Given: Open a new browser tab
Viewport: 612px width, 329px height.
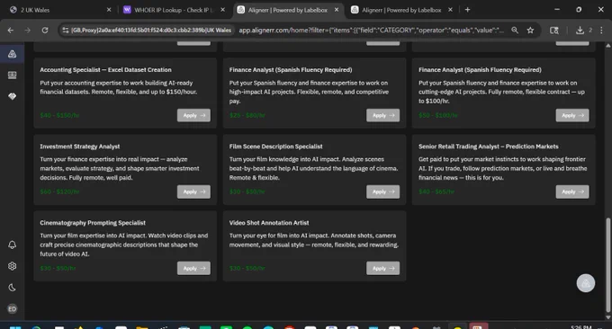Looking at the screenshot, I should tap(468, 10).
